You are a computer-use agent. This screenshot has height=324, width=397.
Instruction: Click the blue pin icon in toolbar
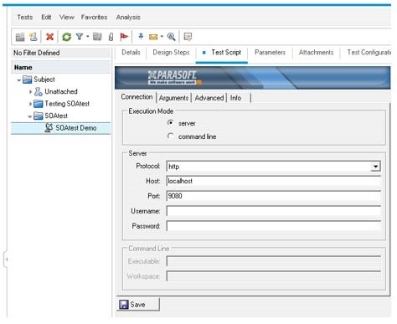point(141,36)
